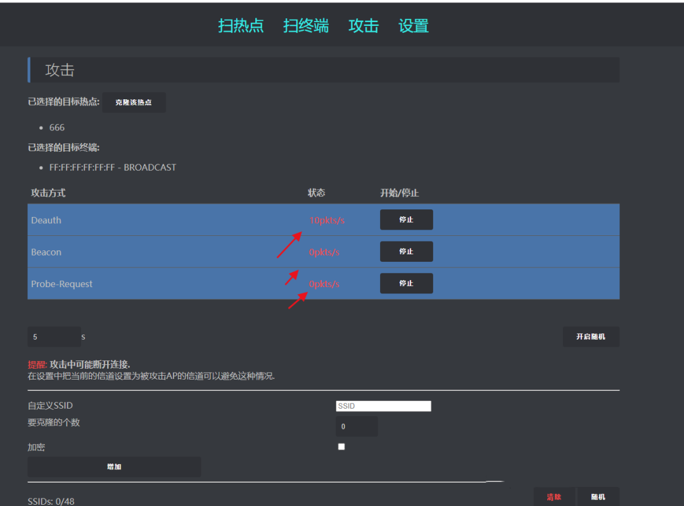Click the 状态 column header
Screen dimensions: 684x506
point(316,193)
